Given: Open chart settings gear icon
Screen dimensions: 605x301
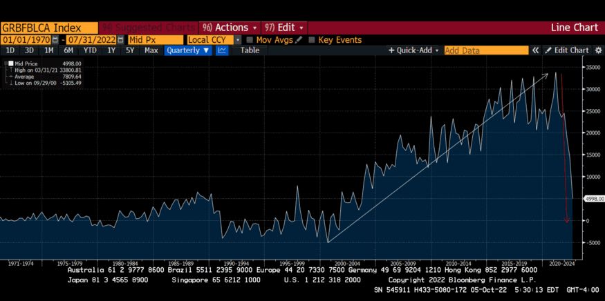Looking at the screenshot, I should 598,50.
